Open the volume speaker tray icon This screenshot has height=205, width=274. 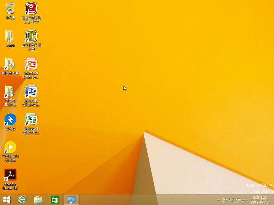click(237, 200)
